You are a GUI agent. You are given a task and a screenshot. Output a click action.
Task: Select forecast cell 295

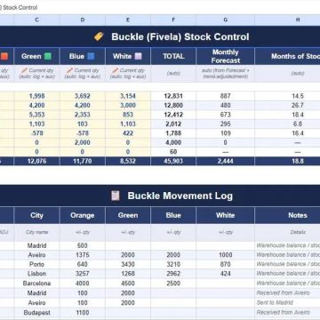point(225,124)
